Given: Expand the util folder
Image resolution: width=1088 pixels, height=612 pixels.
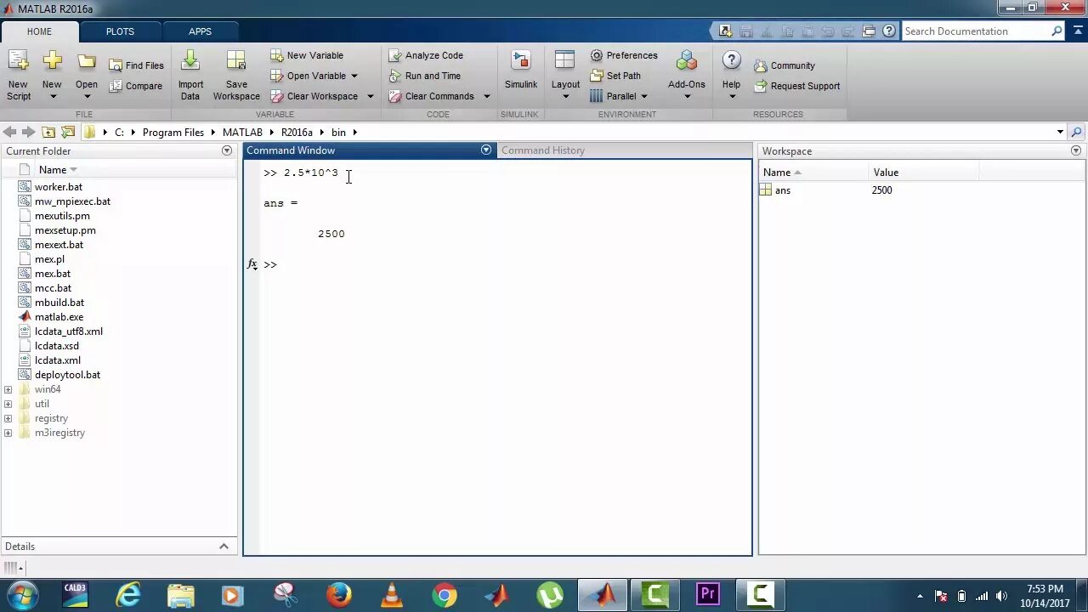Looking at the screenshot, I should click(x=8, y=404).
